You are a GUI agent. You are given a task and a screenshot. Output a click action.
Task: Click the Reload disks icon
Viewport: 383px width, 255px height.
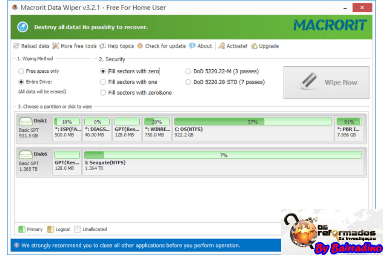pos(16,46)
